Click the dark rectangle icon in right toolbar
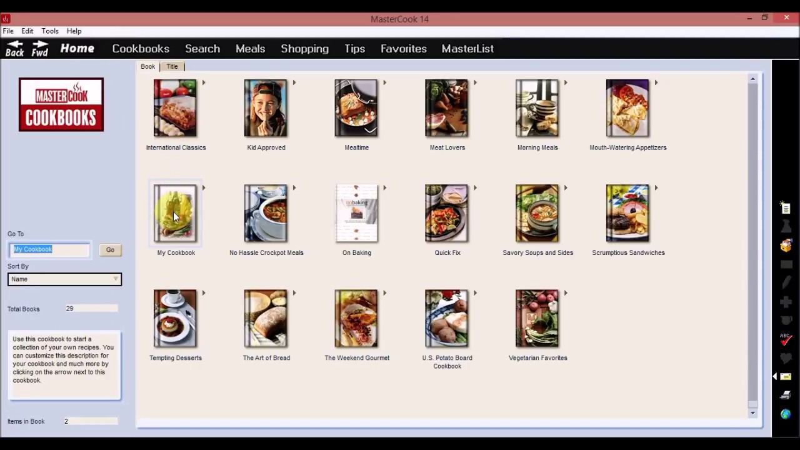The height and width of the screenshot is (450, 800). (x=786, y=264)
